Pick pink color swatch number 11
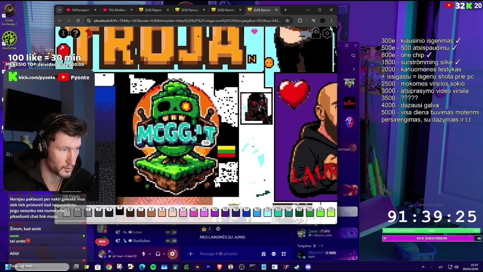Viewport: 483px width, 272px height. pyautogui.click(x=183, y=212)
